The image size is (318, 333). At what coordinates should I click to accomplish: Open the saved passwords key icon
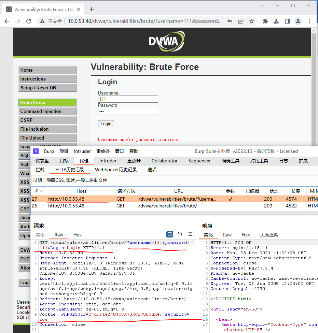(230, 21)
